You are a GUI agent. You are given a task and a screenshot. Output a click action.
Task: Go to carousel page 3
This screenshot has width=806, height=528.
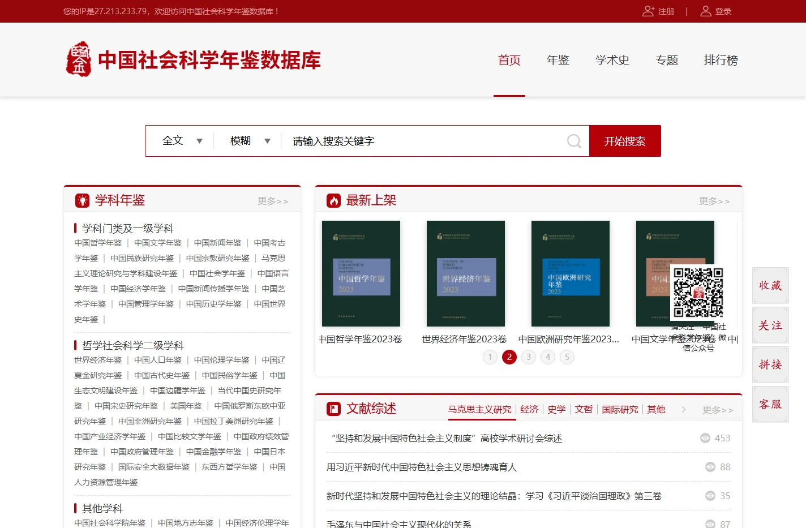click(529, 357)
